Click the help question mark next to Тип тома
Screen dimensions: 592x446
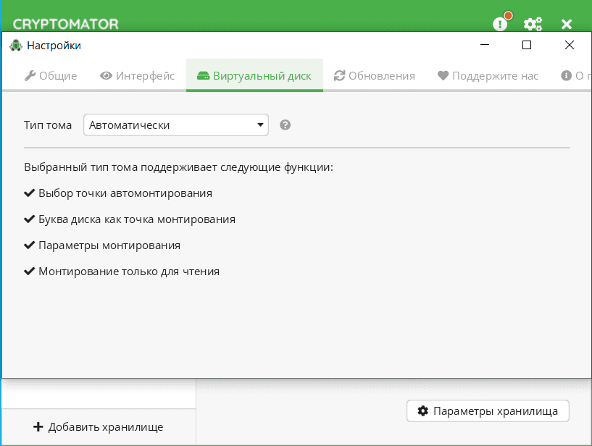[x=285, y=125]
